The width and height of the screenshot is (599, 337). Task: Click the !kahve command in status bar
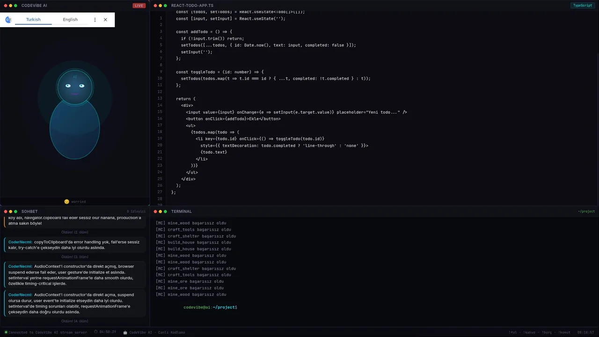(x=530, y=332)
